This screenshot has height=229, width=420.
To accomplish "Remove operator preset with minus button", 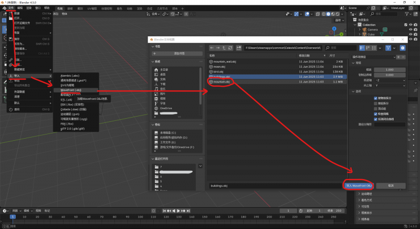I will (x=403, y=57).
